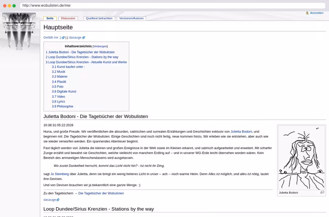Screen dimensions: 329x217
Task: Click external-link icon beside bottom dasauge link
Action: (x=58, y=200)
